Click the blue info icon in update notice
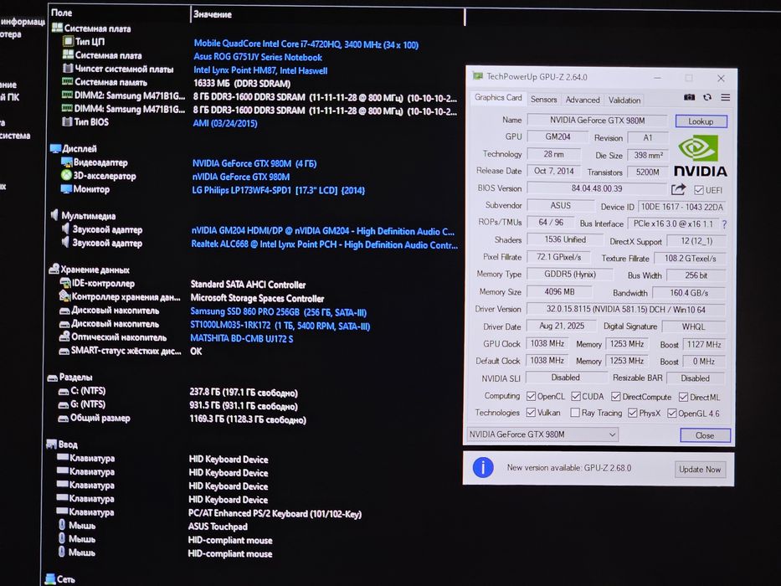The image size is (781, 586). pos(483,467)
